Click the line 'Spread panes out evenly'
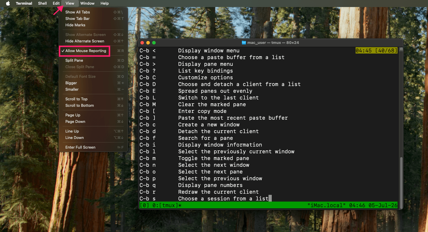This screenshot has width=428, height=232. click(215, 91)
